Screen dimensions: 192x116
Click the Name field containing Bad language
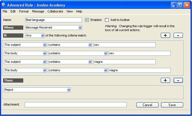click(x=53, y=20)
